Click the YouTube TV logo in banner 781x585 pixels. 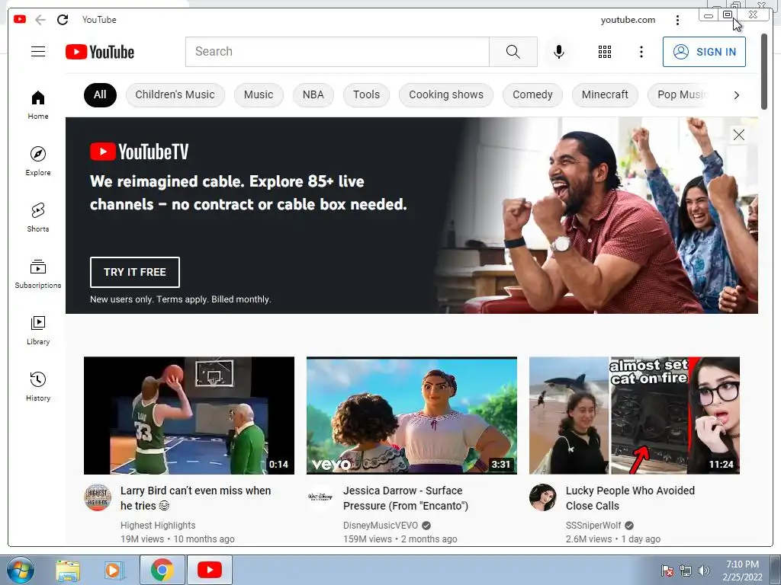click(x=140, y=152)
